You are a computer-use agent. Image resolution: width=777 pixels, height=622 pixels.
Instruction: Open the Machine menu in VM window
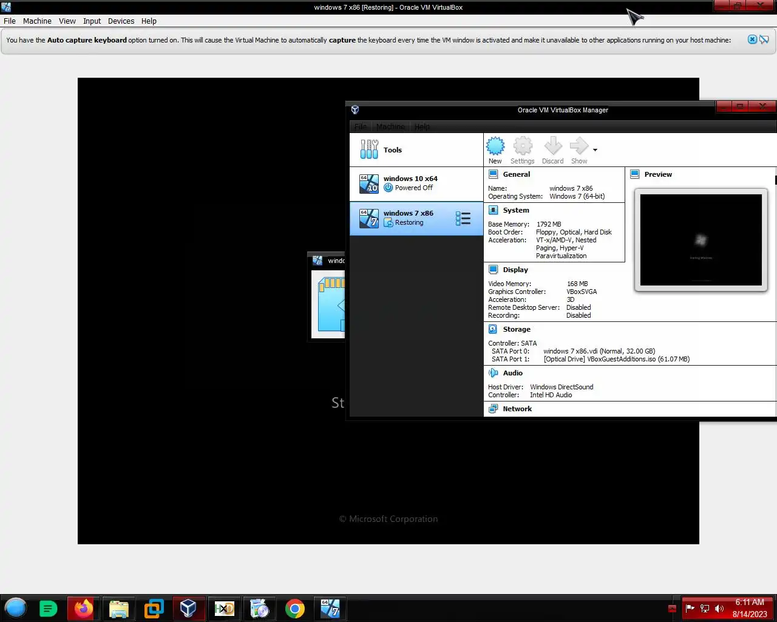point(37,21)
